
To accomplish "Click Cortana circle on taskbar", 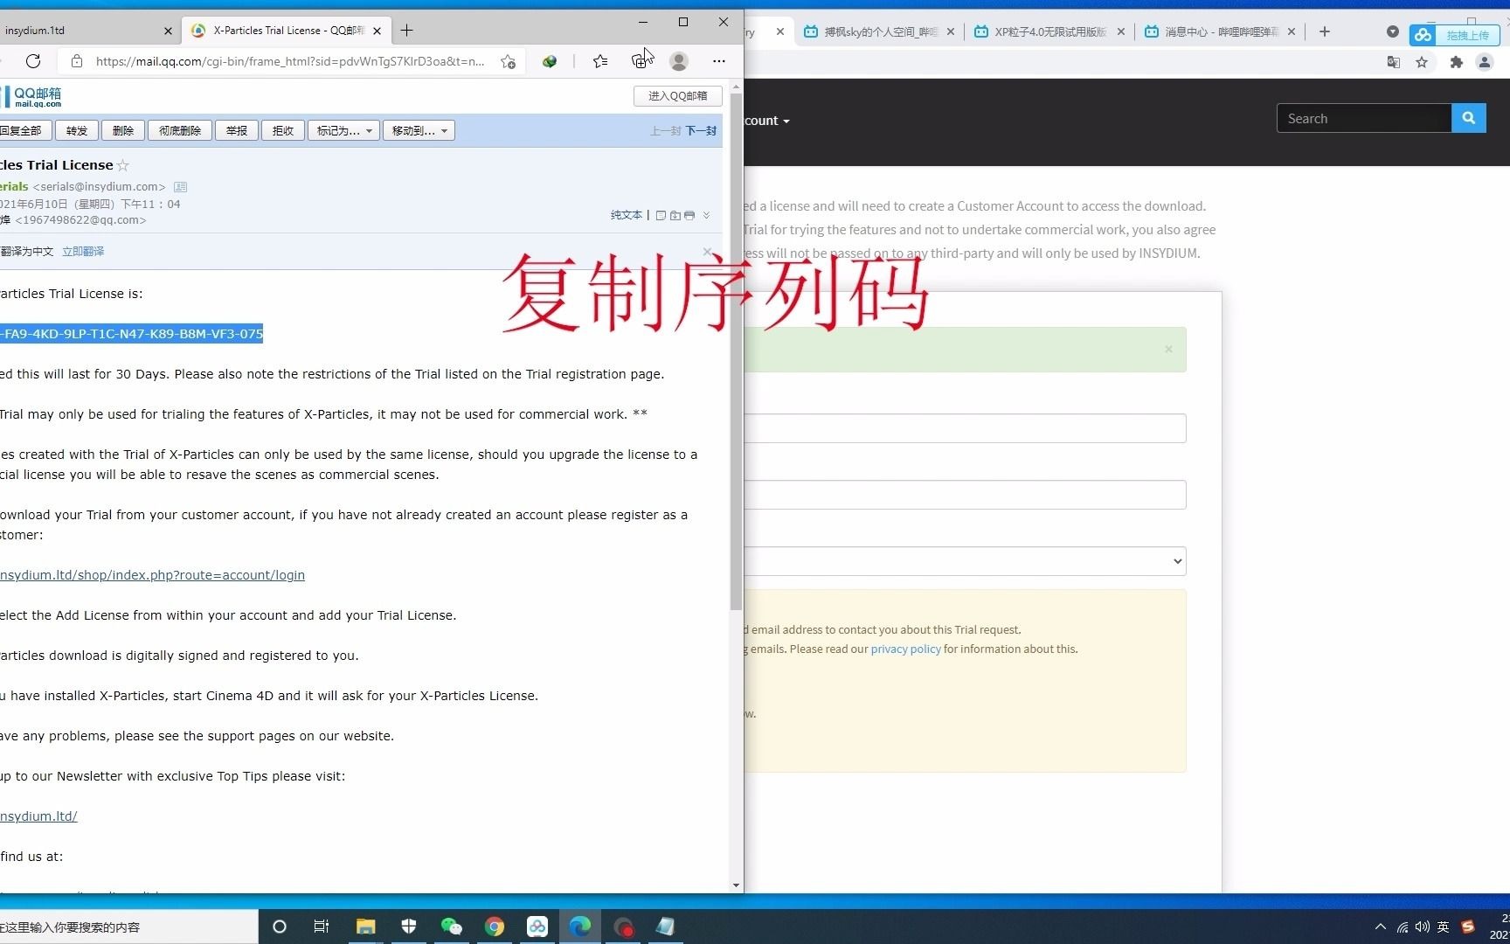I will click(x=280, y=927).
